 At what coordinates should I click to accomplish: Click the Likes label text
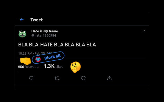click(59, 67)
